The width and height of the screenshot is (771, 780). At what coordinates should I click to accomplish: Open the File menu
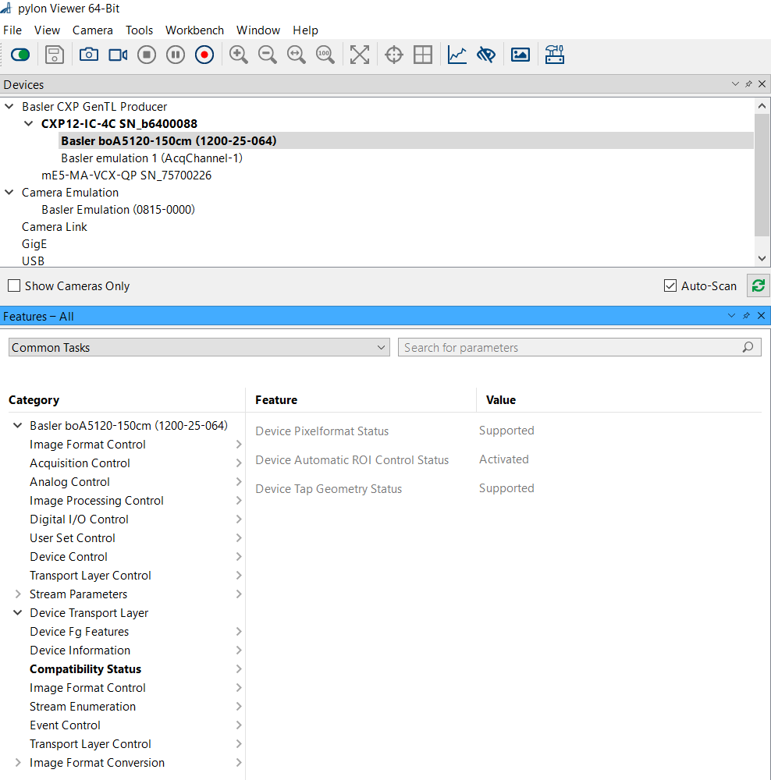[x=12, y=30]
